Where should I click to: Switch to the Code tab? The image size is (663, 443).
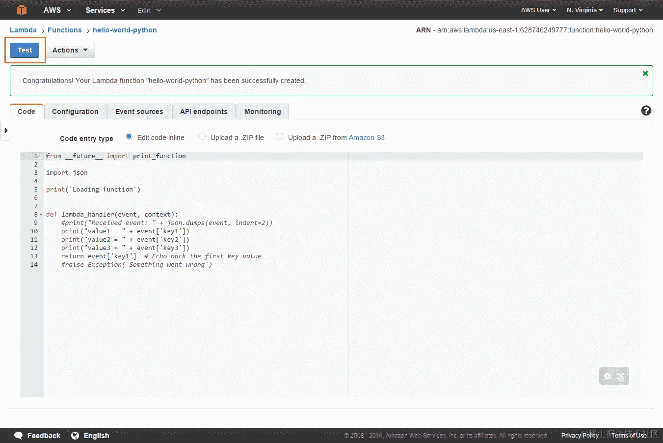(x=27, y=111)
